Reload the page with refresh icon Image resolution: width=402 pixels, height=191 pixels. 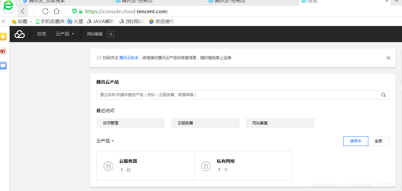point(45,12)
